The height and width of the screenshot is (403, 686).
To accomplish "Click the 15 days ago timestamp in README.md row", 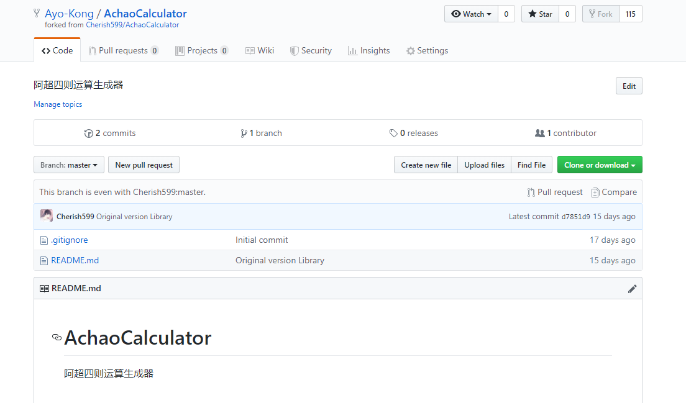I will (x=613, y=261).
